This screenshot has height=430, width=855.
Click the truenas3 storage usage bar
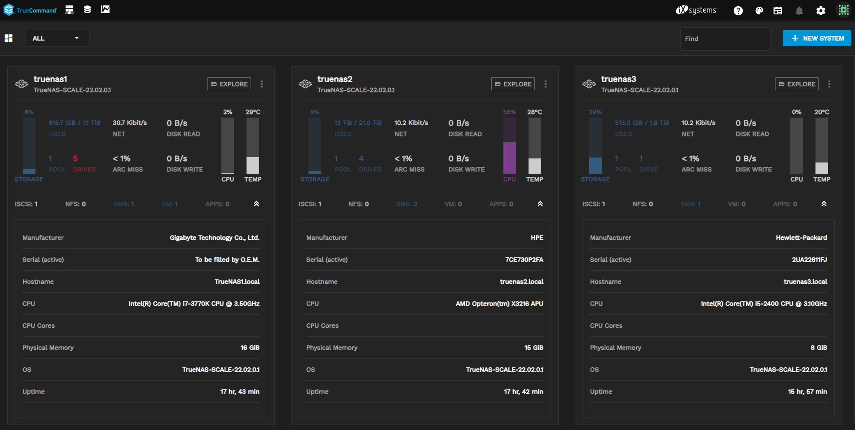point(595,145)
